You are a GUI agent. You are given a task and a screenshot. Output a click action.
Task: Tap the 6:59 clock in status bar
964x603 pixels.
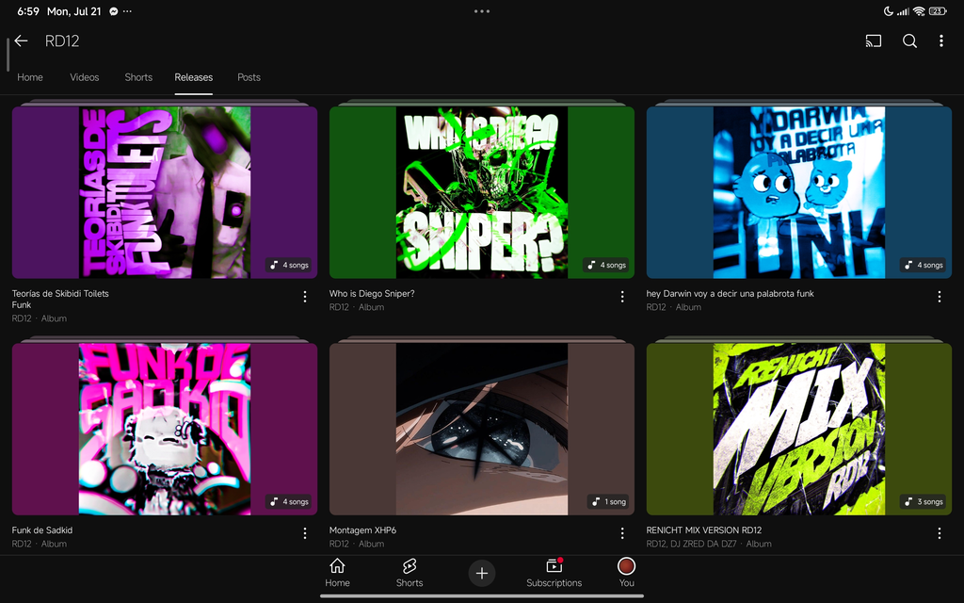[28, 11]
